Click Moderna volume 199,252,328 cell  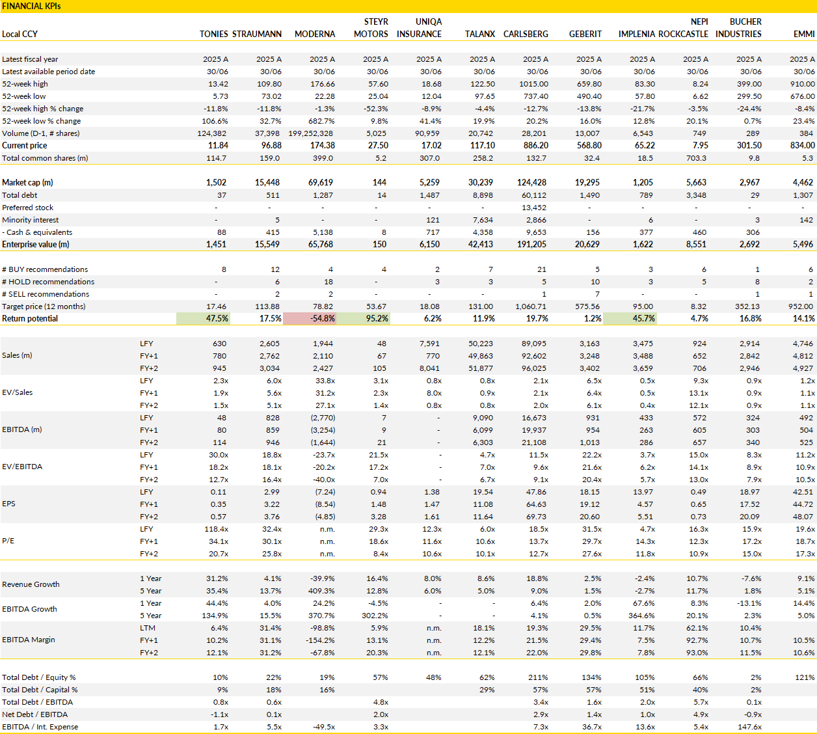pos(312,133)
